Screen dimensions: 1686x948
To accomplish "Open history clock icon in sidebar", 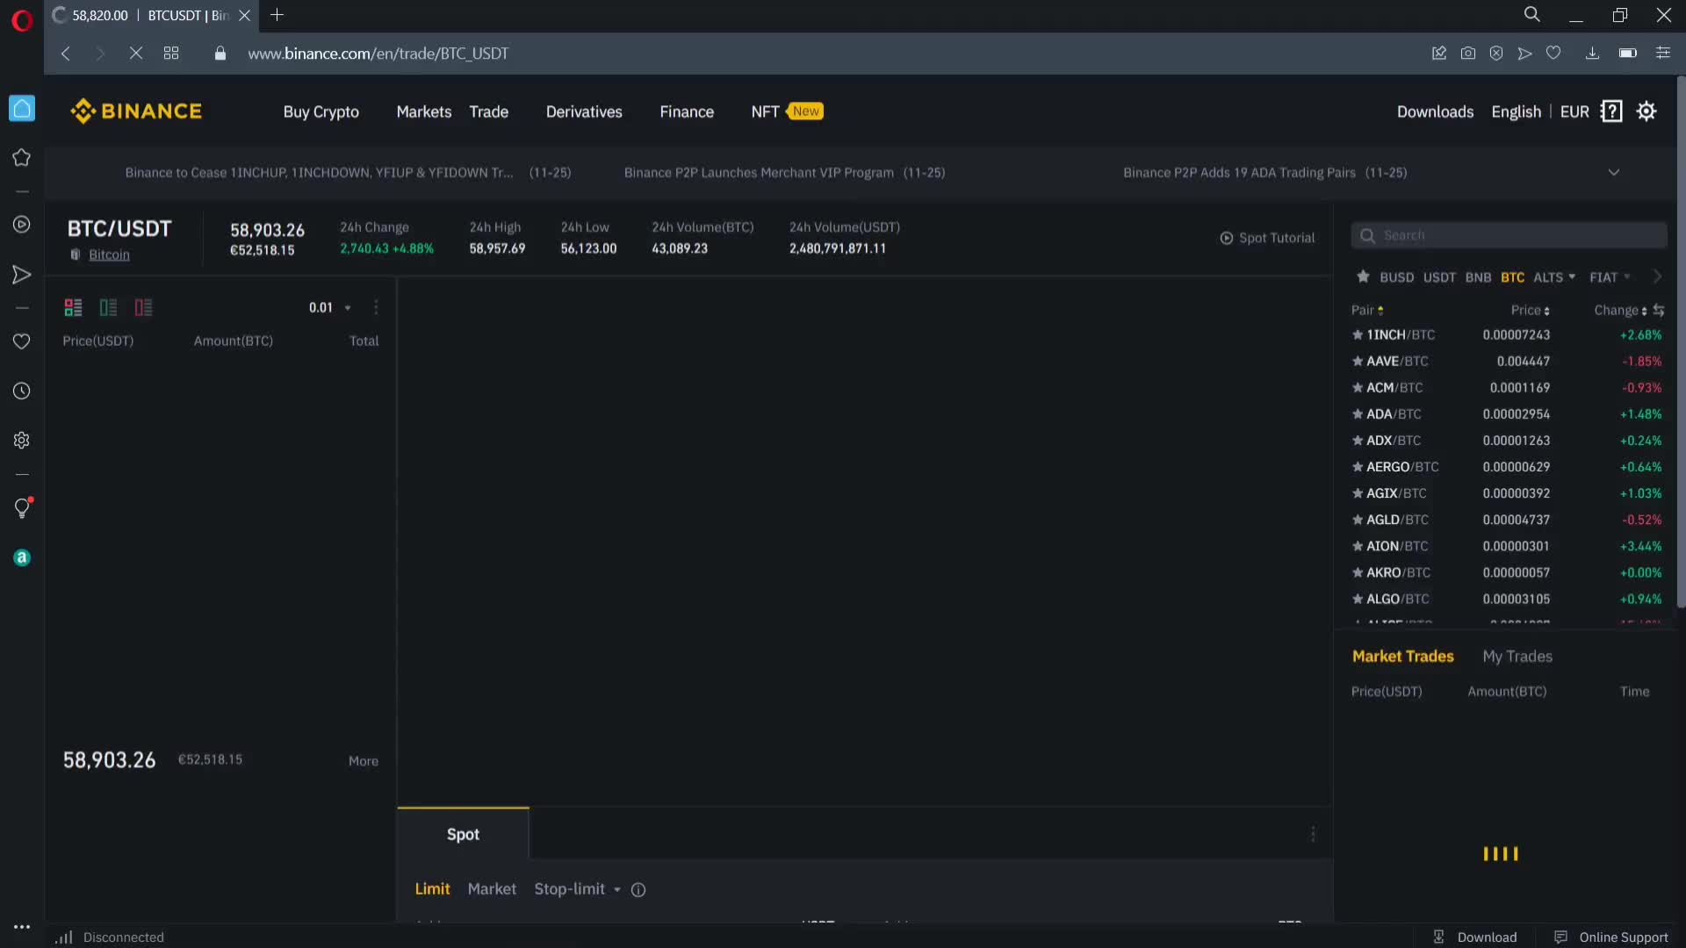I will click(22, 391).
